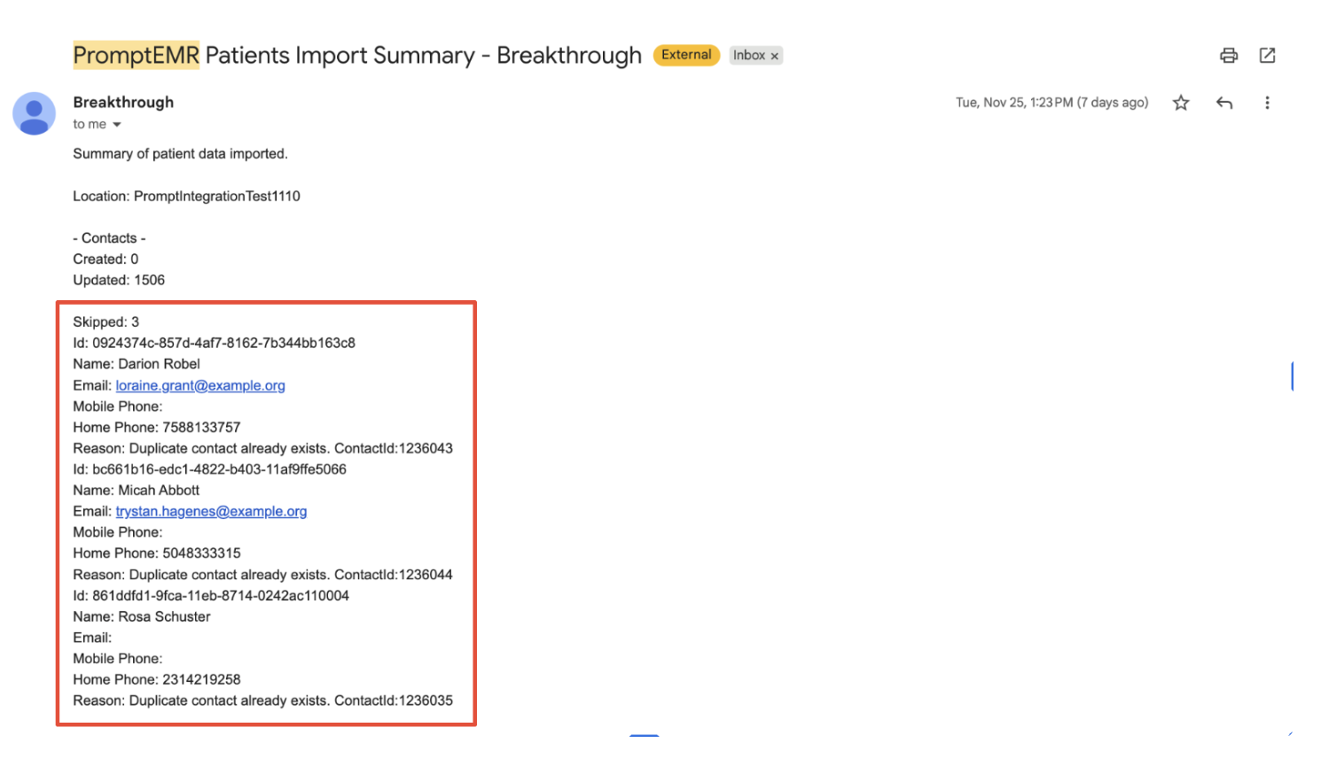1321x774 pixels.
Task: Click the Breakthrough sender avatar
Action: 34,113
